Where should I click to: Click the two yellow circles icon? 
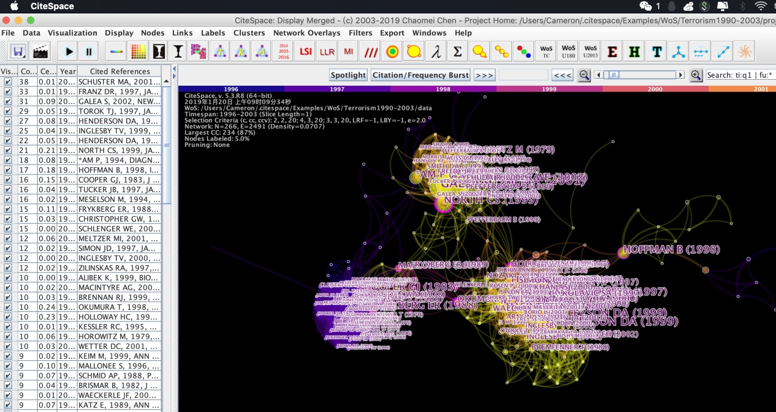(479, 52)
